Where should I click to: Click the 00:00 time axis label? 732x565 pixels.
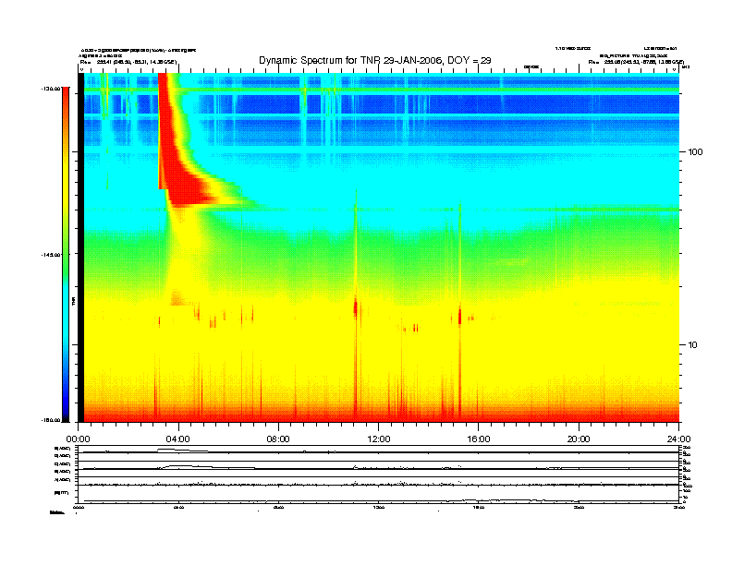click(x=78, y=439)
